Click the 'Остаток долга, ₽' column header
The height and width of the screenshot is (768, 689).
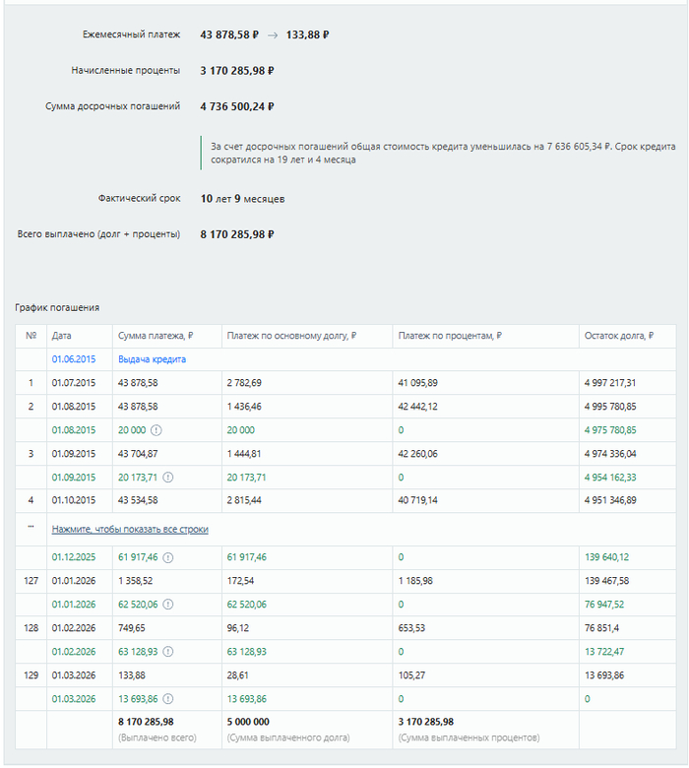(618, 336)
